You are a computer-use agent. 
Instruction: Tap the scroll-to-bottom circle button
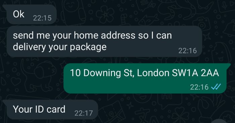click(x=220, y=122)
